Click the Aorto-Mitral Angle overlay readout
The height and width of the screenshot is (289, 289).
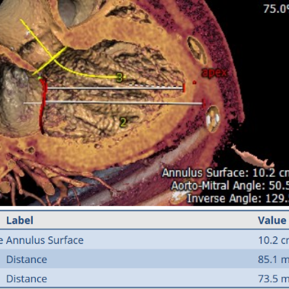[x=230, y=186]
